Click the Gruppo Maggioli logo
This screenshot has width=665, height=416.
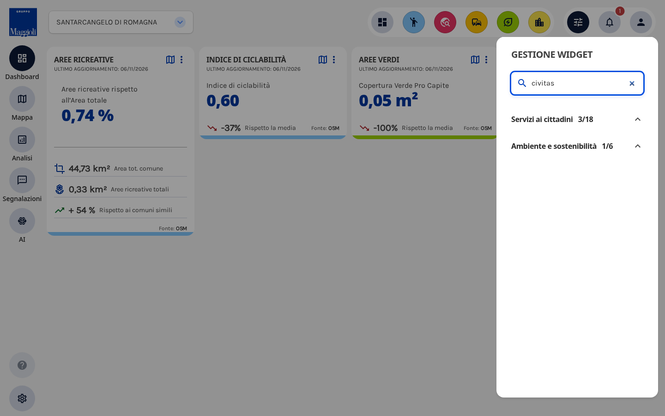[x=23, y=22]
